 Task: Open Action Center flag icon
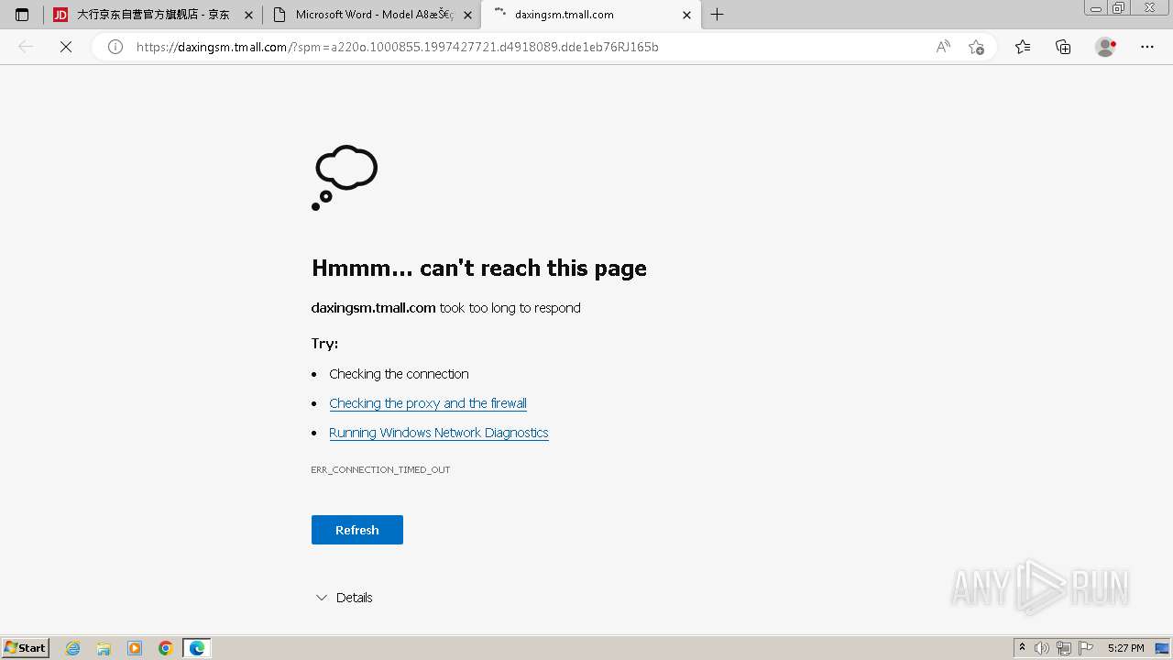[x=1086, y=648]
